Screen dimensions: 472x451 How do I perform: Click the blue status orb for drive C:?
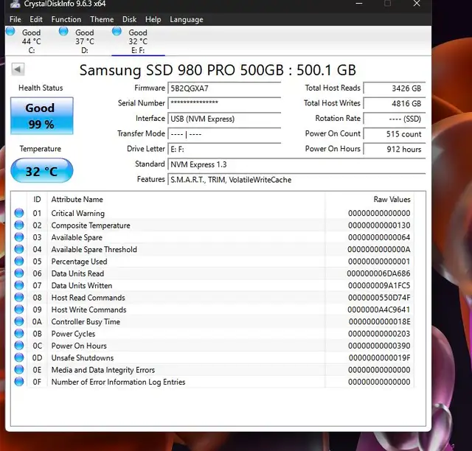[x=10, y=31]
